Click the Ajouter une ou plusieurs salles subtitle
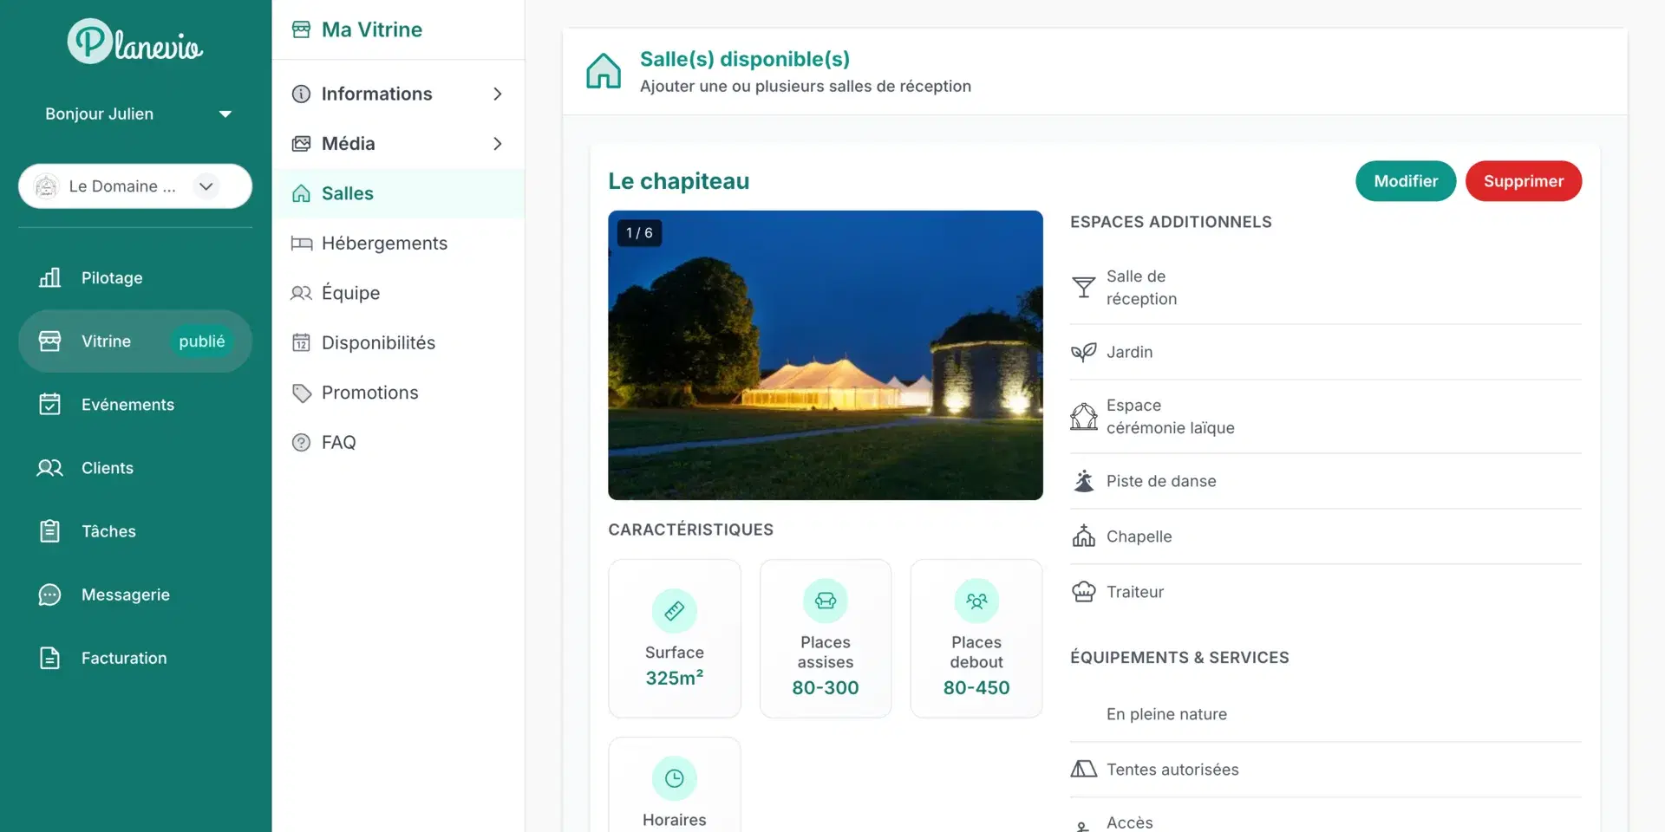This screenshot has width=1665, height=832. click(x=805, y=86)
